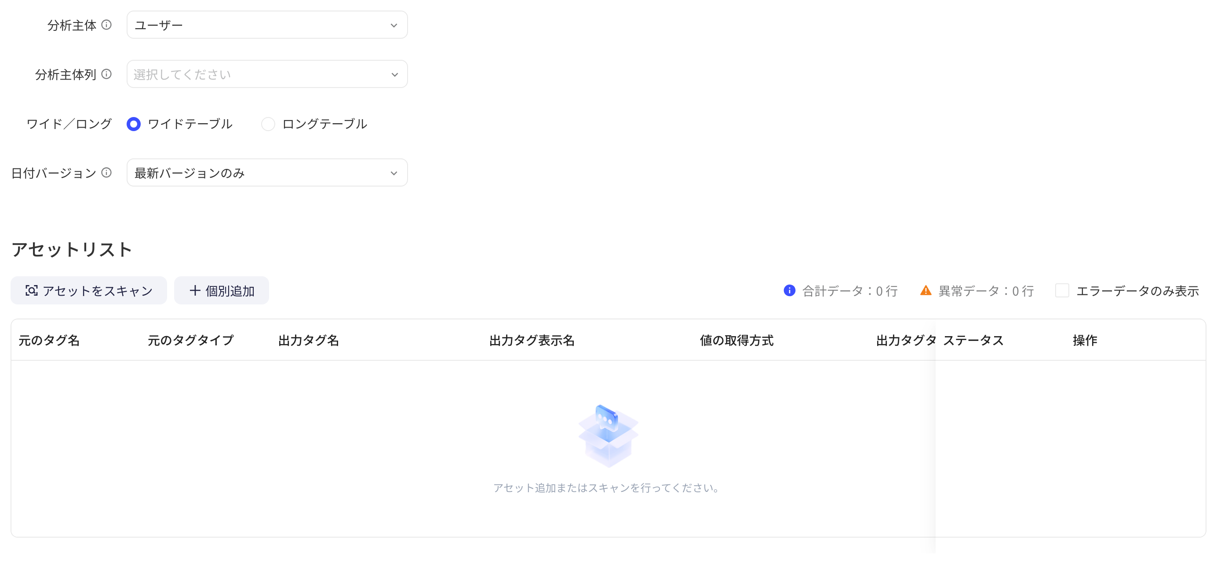Click info icon next to 分析主体

(x=107, y=25)
